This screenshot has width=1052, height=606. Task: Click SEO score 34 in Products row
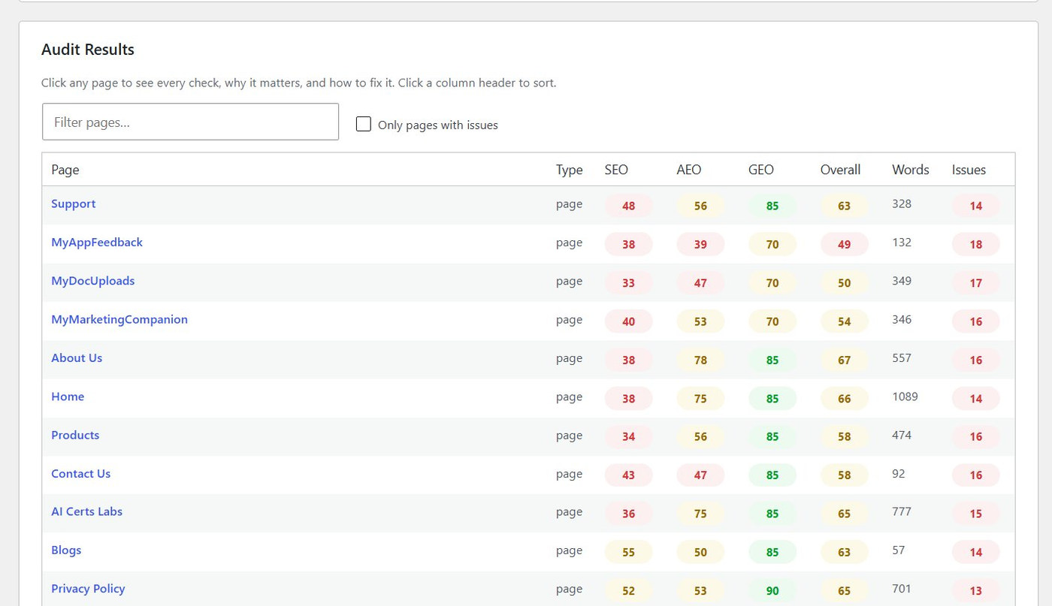628,437
